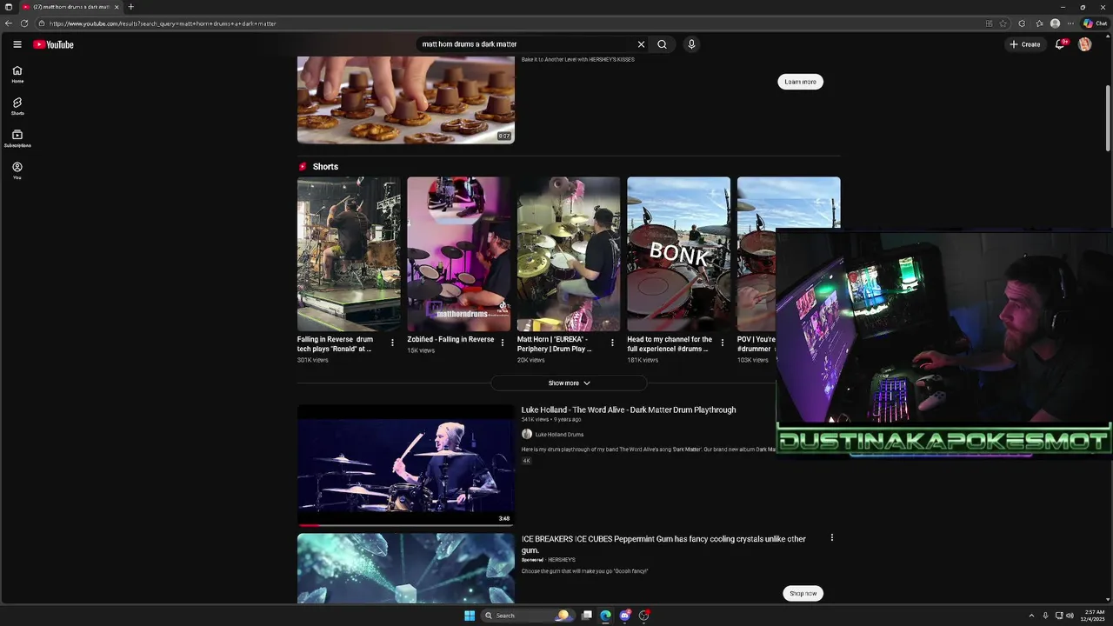Open the YouTube account avatar menu
Screen dimensions: 1113x626
1084,44
